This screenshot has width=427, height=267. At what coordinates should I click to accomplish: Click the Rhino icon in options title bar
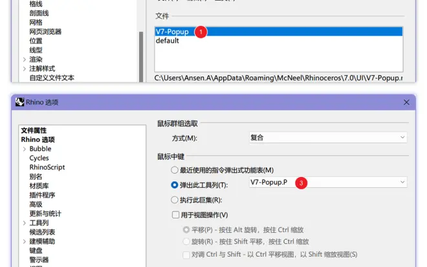click(x=19, y=102)
